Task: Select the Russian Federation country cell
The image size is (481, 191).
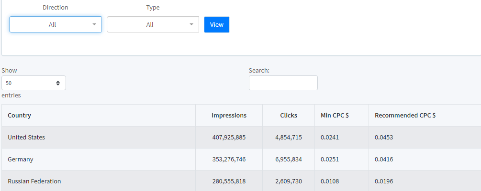Action: 34,181
